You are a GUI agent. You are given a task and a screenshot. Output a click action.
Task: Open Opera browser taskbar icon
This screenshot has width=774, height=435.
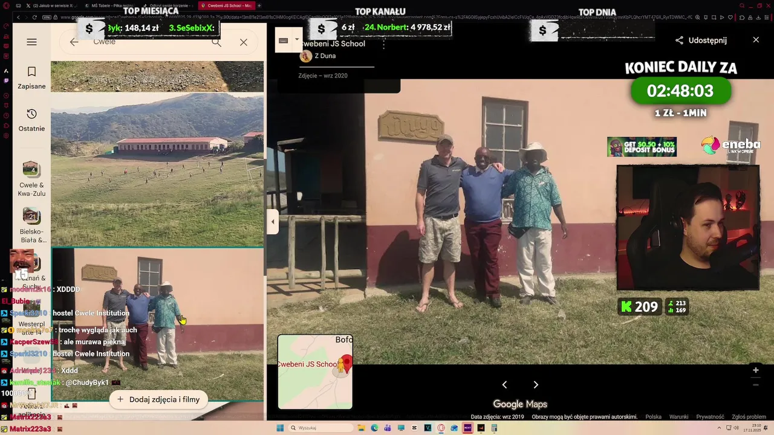click(441, 428)
